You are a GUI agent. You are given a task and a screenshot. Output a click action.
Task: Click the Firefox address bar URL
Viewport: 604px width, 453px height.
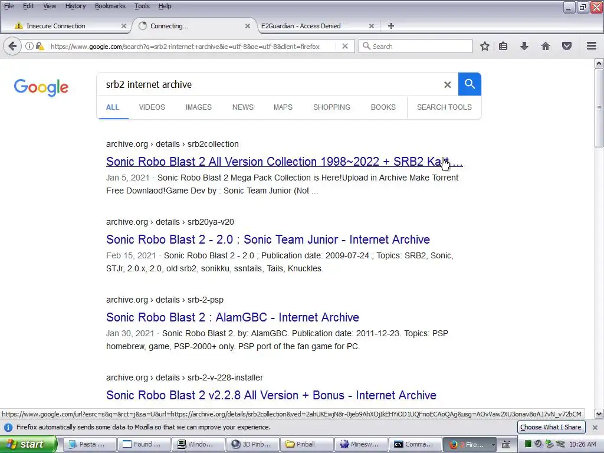185,46
